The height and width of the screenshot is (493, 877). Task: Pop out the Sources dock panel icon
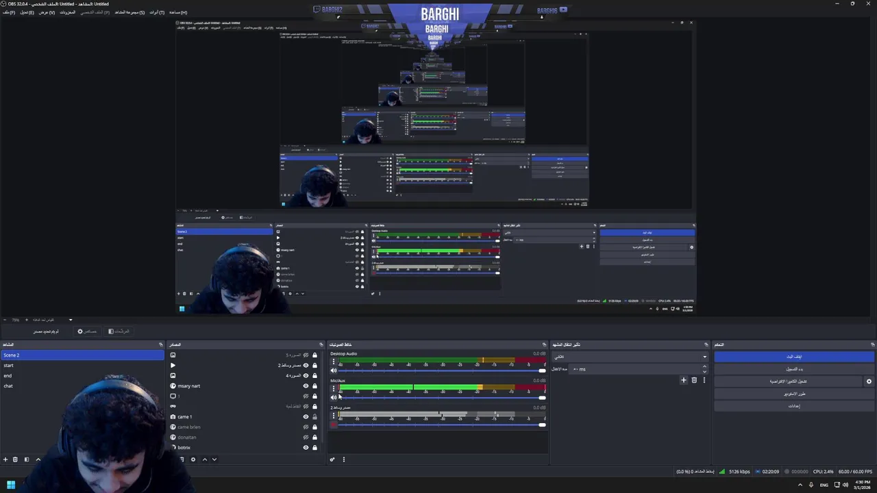[321, 344]
